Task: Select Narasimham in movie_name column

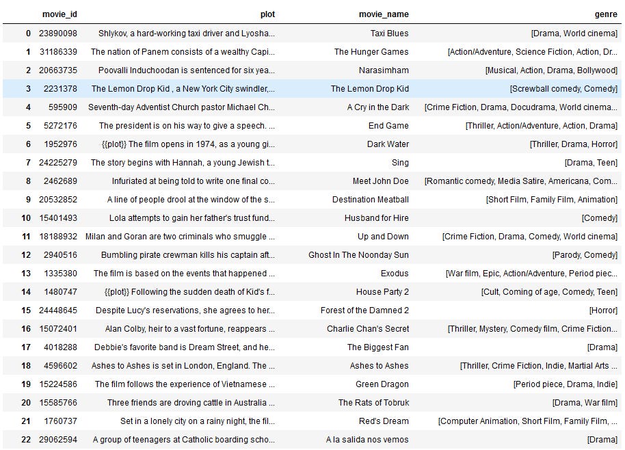Action: click(384, 70)
